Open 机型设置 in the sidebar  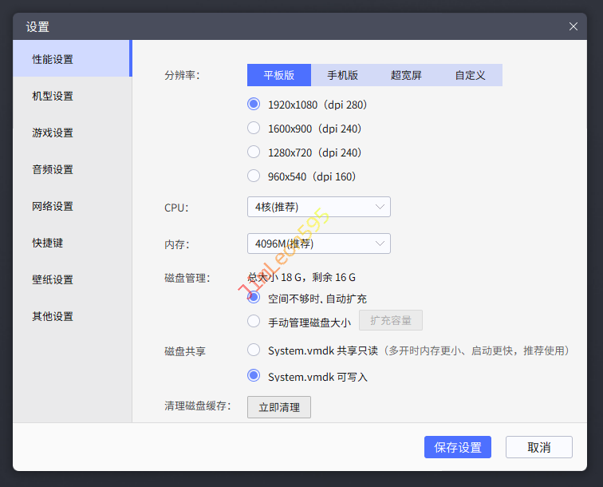53,96
